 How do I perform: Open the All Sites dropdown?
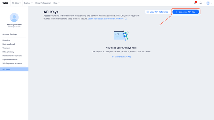16,3
